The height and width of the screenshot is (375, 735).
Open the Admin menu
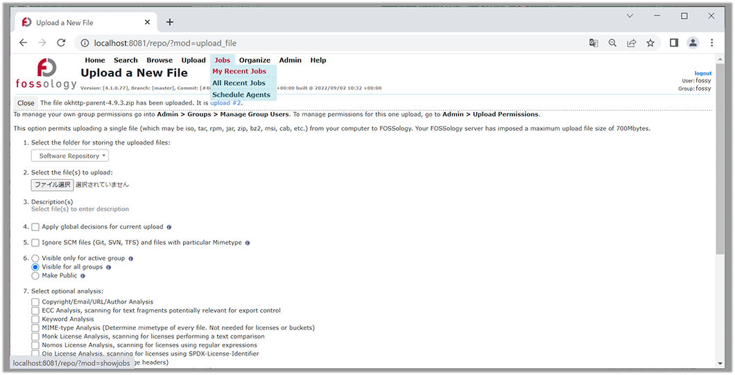(290, 60)
